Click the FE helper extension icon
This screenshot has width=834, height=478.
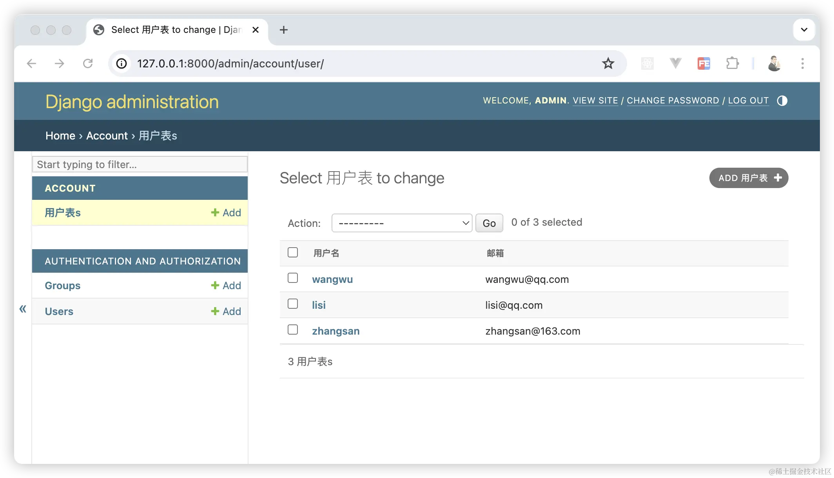[704, 63]
